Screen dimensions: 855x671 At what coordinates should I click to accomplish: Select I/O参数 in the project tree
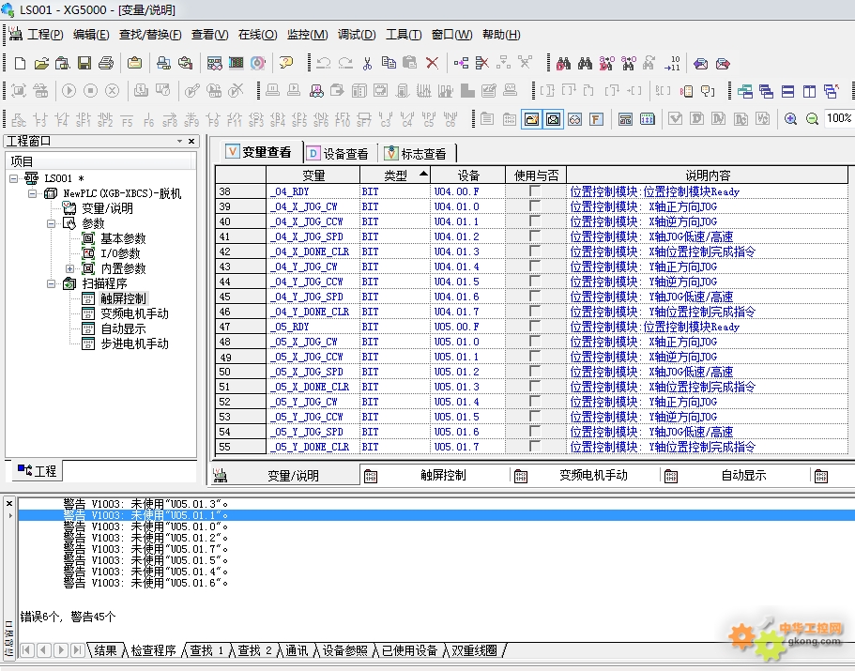pyautogui.click(x=120, y=253)
